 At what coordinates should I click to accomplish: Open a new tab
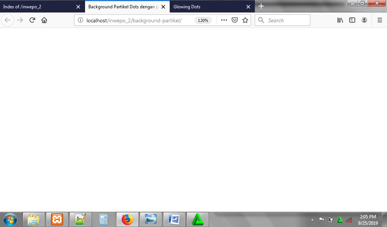(x=261, y=6)
